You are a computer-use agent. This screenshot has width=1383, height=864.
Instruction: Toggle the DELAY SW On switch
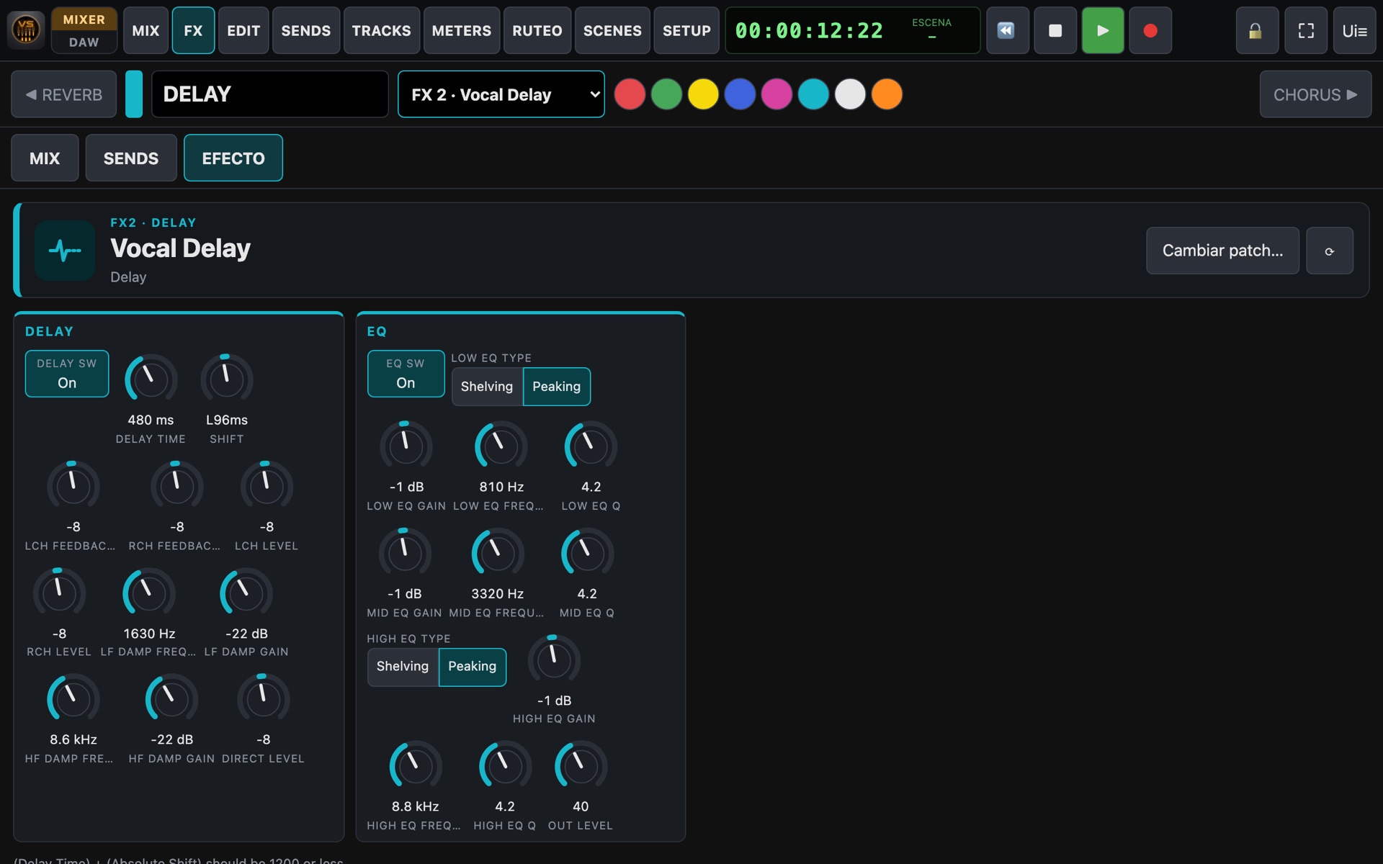point(67,374)
